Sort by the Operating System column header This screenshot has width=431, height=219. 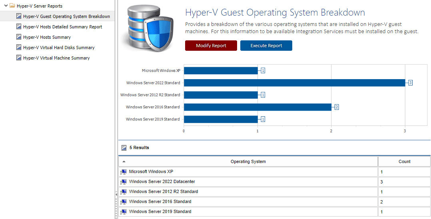click(248, 161)
